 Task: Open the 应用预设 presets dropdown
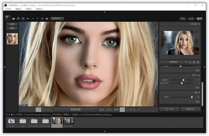point(173,62)
